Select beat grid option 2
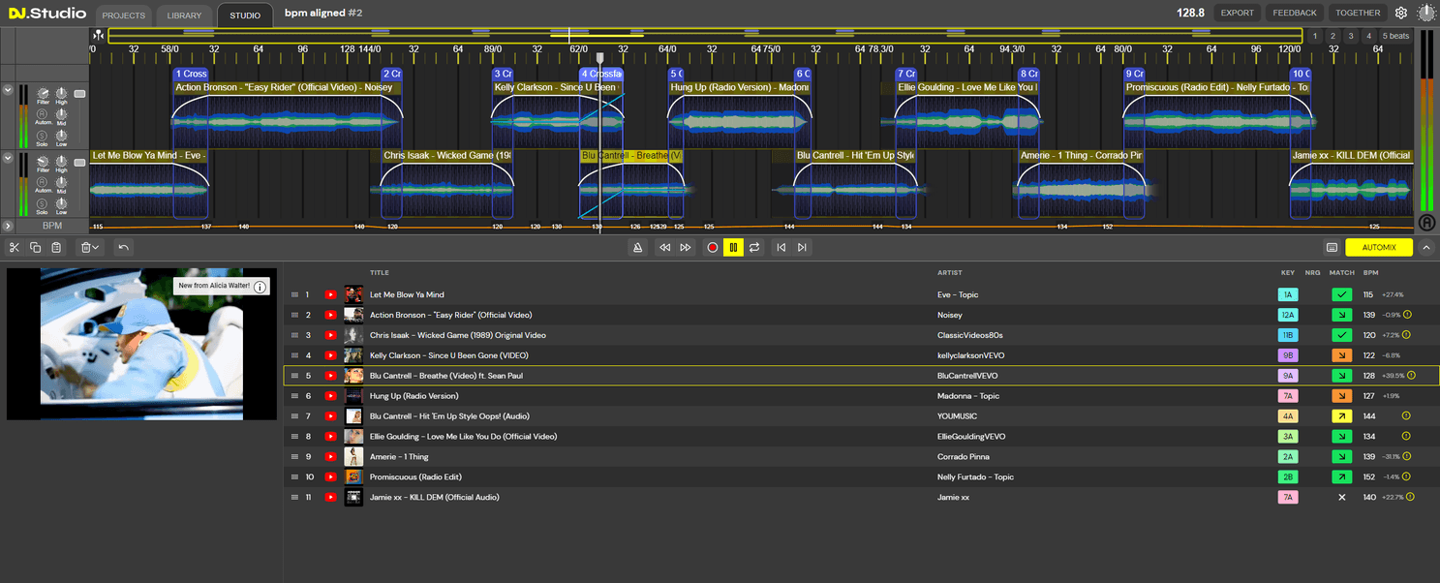 1333,36
